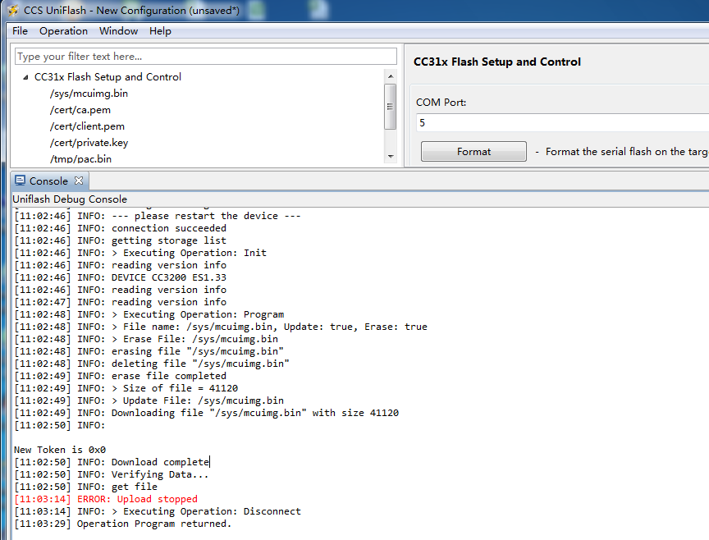Select /cert/client.pem in the tree
Image resolution: width=709 pixels, height=540 pixels.
(x=87, y=126)
